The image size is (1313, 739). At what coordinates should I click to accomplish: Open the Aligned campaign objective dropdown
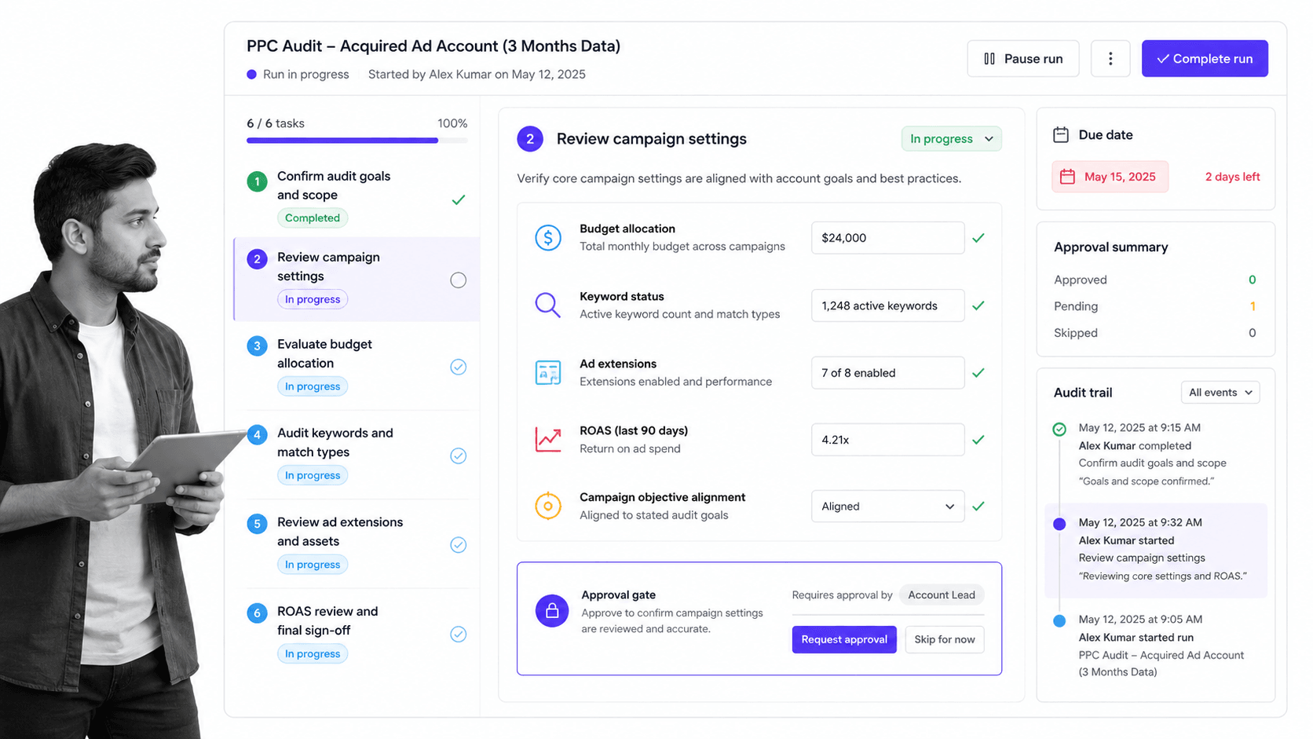click(x=887, y=507)
